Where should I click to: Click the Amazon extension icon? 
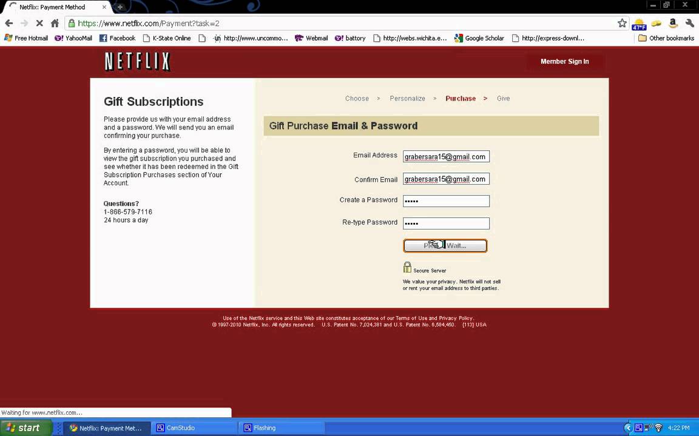pos(673,23)
